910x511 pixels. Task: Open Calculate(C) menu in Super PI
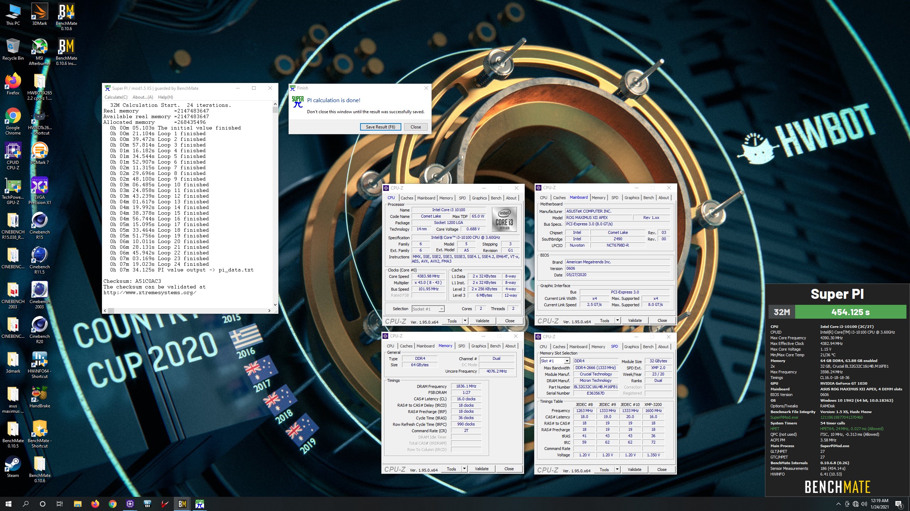116,97
